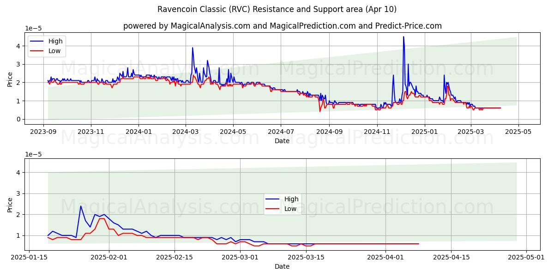
Task: Click the '2024-05' x-axis tick label
Action: [233, 132]
